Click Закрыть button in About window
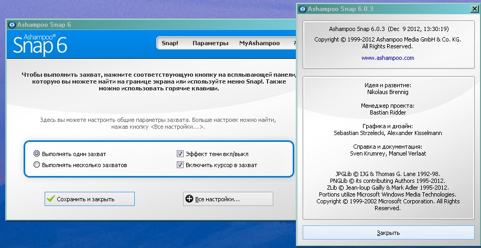This screenshot has height=248, width=481. (x=388, y=233)
